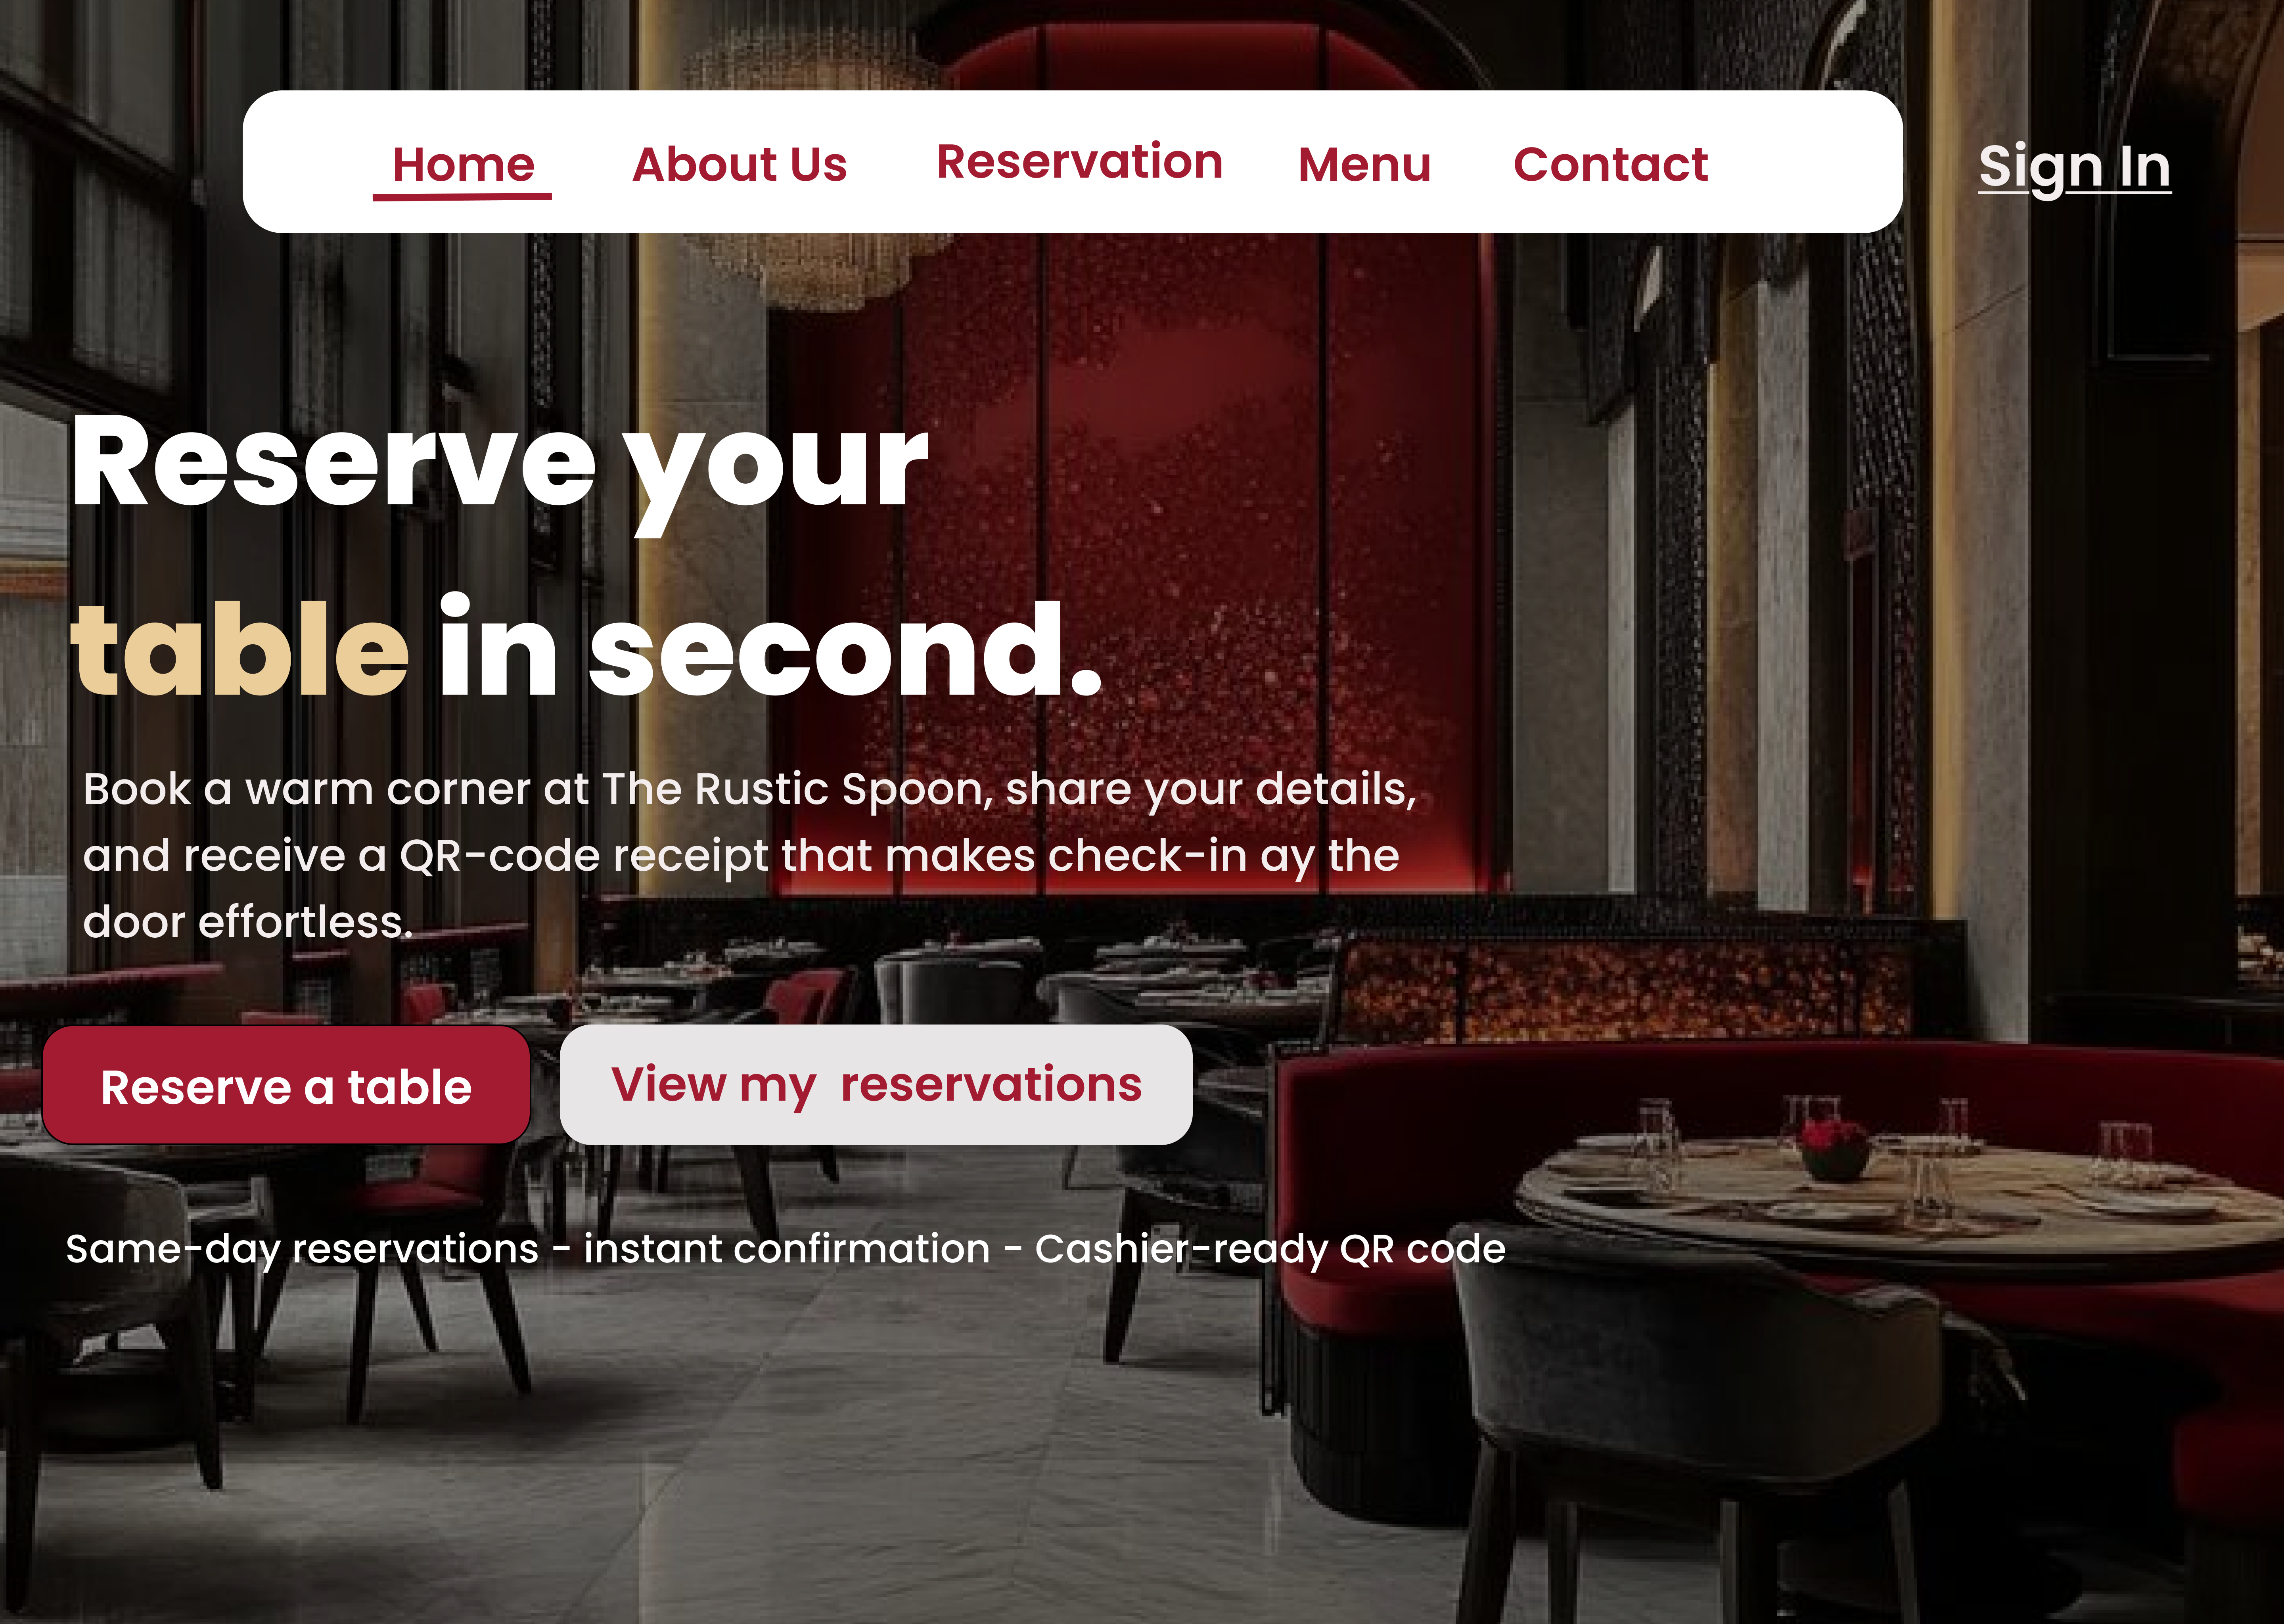Click the "instant confirmation" tagline text
The height and width of the screenshot is (1624, 2284).
point(787,1249)
